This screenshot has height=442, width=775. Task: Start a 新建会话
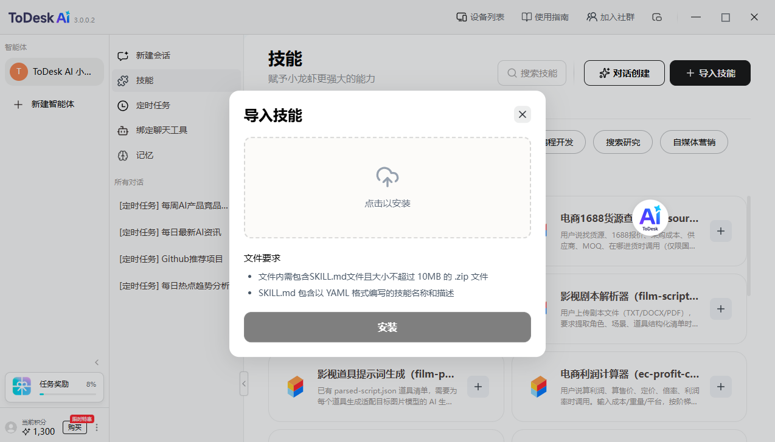click(x=176, y=55)
